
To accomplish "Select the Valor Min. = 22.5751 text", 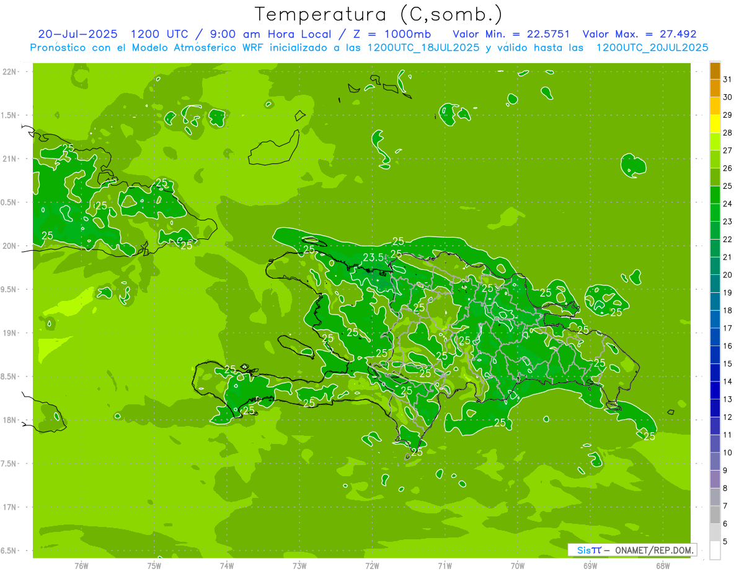I will pos(511,34).
